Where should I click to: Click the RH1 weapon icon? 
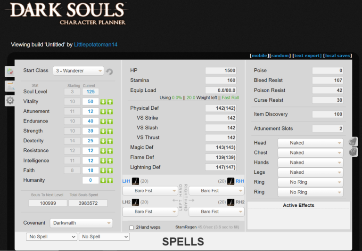[230, 181]
